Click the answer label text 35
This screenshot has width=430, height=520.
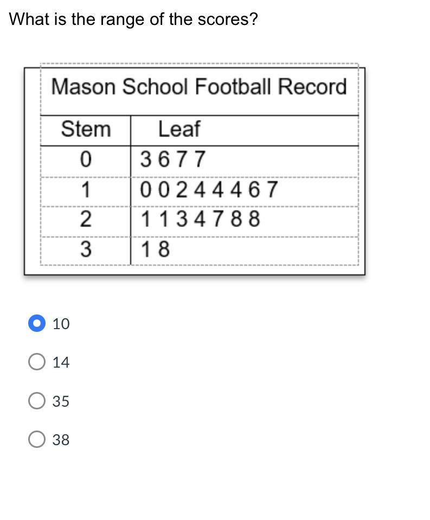click(x=61, y=401)
